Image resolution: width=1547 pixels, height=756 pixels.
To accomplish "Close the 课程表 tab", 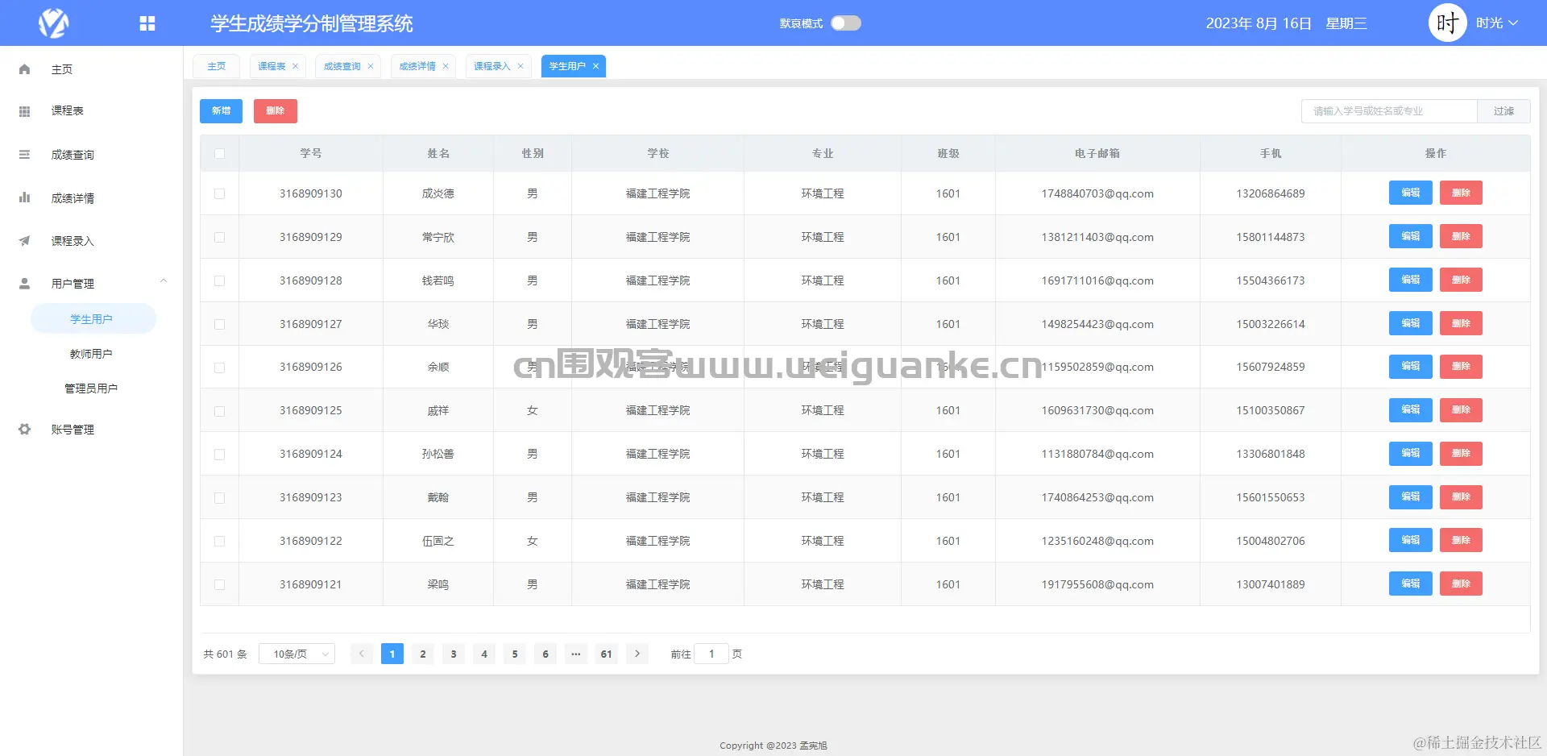I will [x=295, y=66].
